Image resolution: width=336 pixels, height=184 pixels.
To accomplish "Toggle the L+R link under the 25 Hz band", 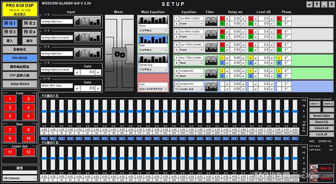I will pyautogui.click(x=44, y=139).
